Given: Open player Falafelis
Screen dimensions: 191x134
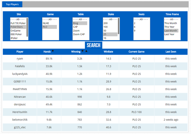Looking at the screenshot, I should pos(20,66).
